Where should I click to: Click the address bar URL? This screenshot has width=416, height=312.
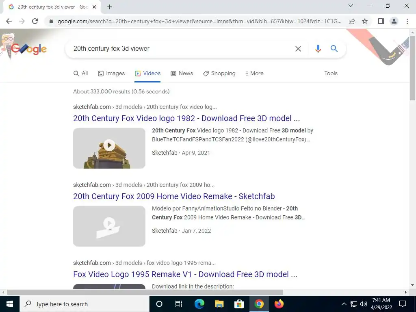click(199, 21)
